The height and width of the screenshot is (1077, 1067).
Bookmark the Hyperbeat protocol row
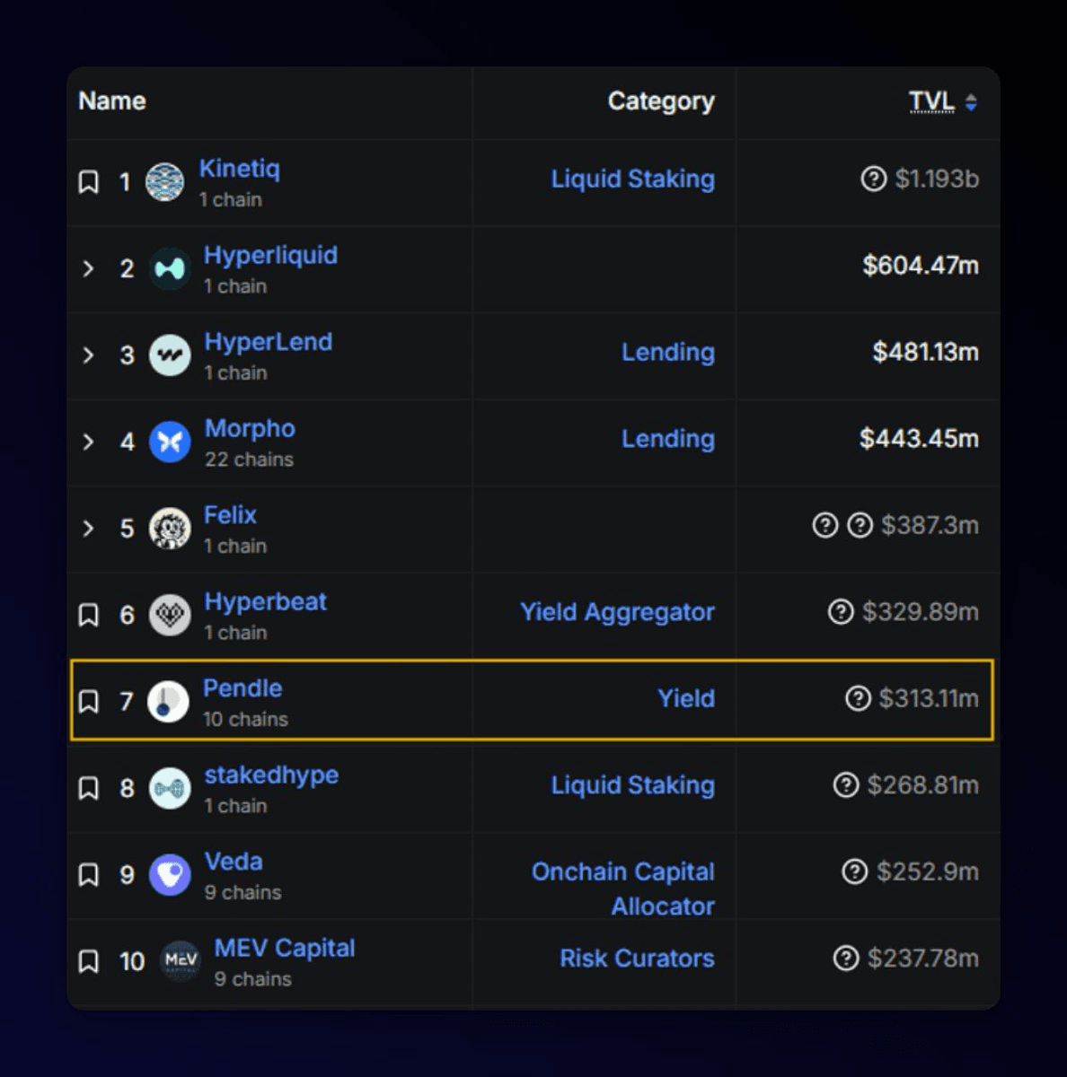tap(88, 615)
